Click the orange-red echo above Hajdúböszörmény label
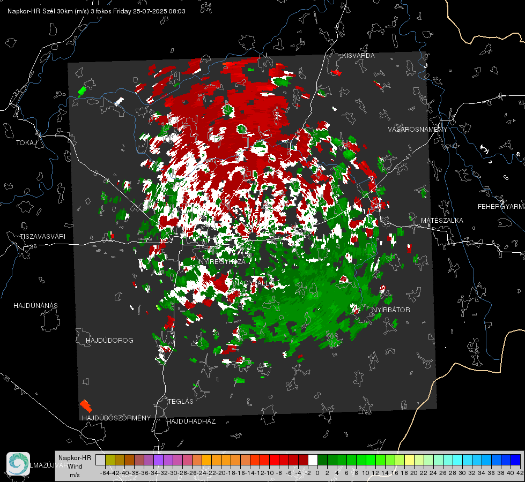Screen dimensions: 525x482 86,406
